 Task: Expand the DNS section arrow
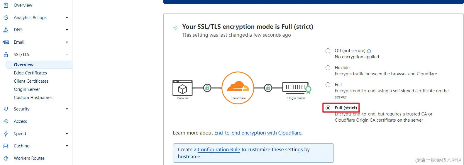[67, 30]
